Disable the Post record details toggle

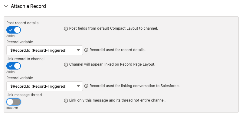click(x=14, y=30)
